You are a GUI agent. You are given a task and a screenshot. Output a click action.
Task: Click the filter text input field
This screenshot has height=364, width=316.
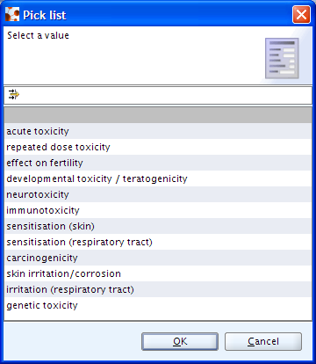[166, 95]
